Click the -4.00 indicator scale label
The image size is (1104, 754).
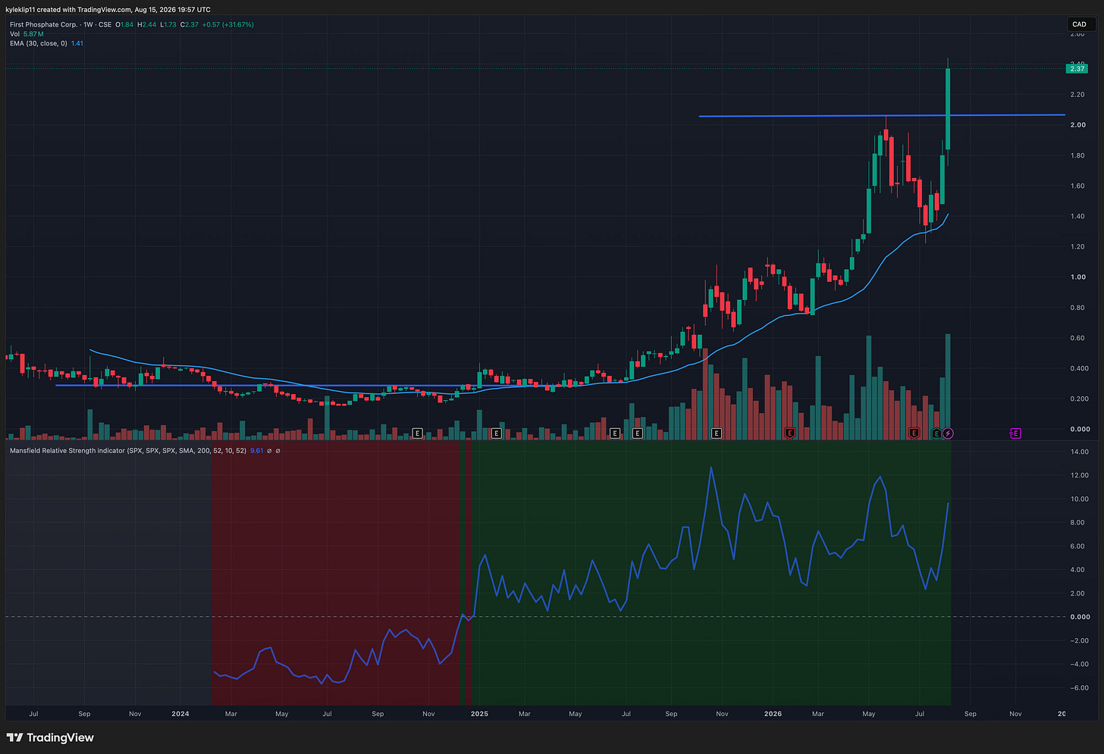[1079, 665]
